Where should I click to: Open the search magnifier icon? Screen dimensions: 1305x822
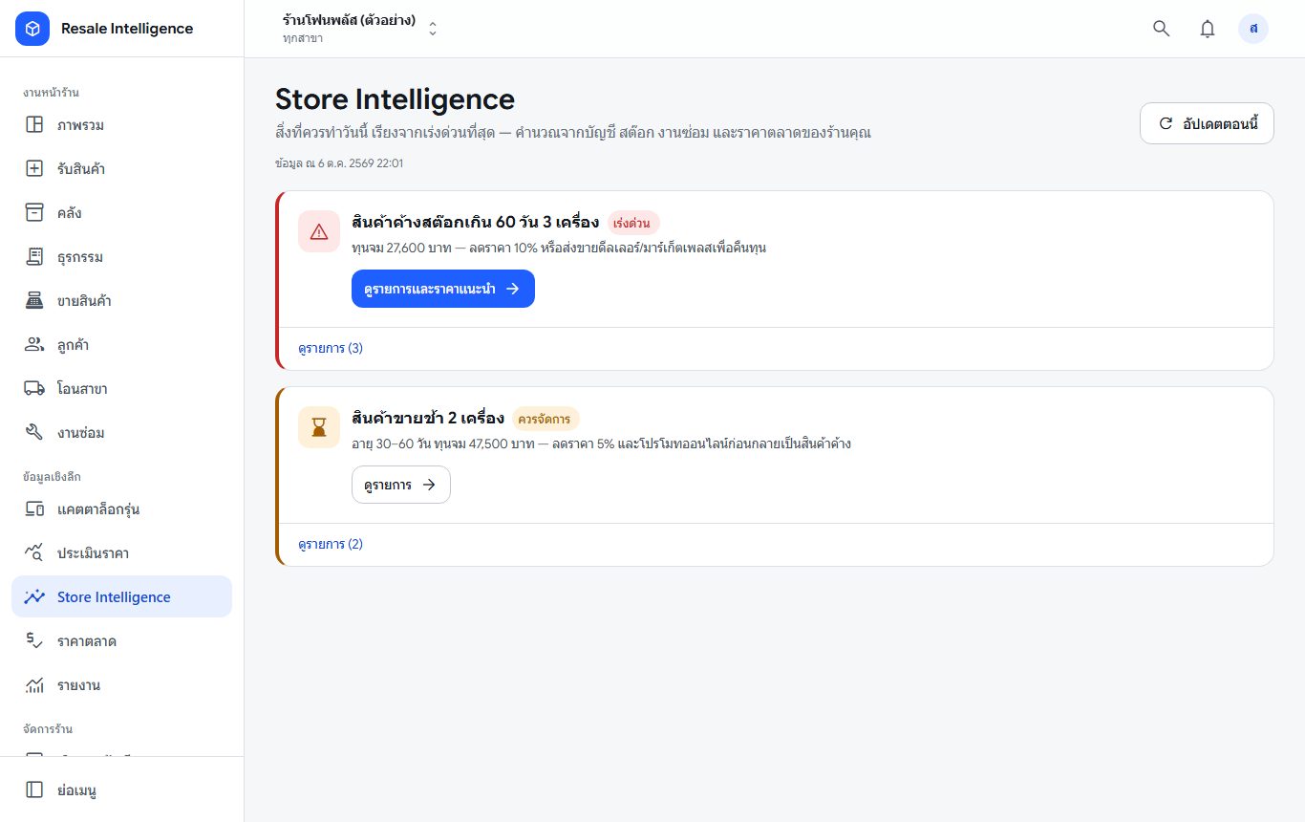click(x=1162, y=29)
